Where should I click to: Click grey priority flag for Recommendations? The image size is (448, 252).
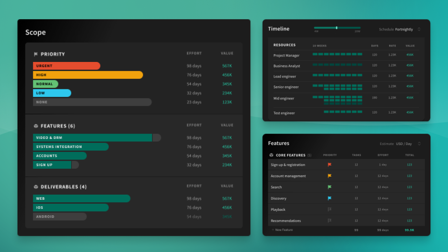[329, 220]
